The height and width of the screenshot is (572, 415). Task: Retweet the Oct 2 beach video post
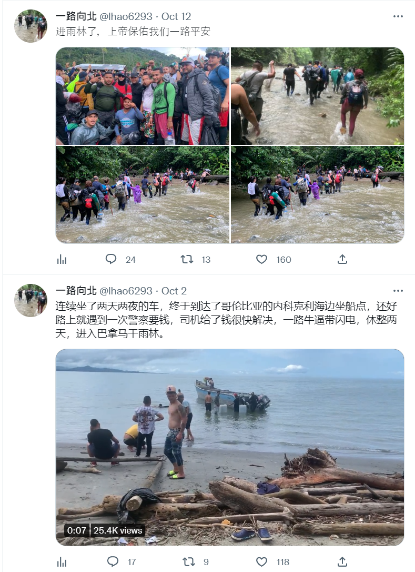click(188, 562)
